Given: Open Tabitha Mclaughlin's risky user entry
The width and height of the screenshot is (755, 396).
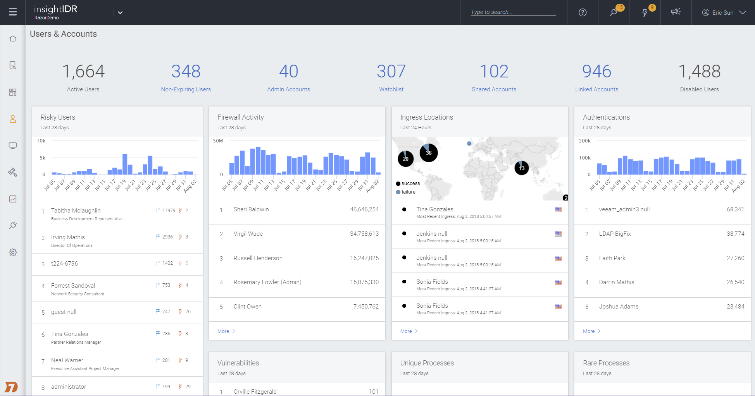Looking at the screenshot, I should tap(76, 211).
